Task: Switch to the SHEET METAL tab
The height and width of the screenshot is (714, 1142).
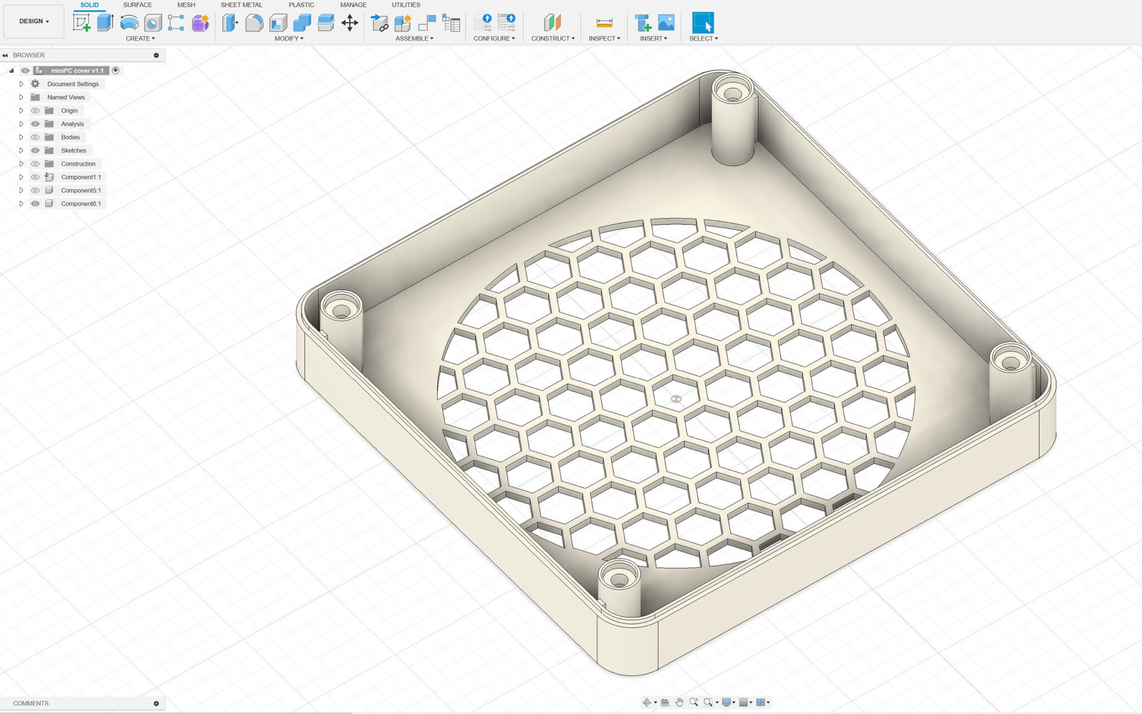Action: click(241, 5)
